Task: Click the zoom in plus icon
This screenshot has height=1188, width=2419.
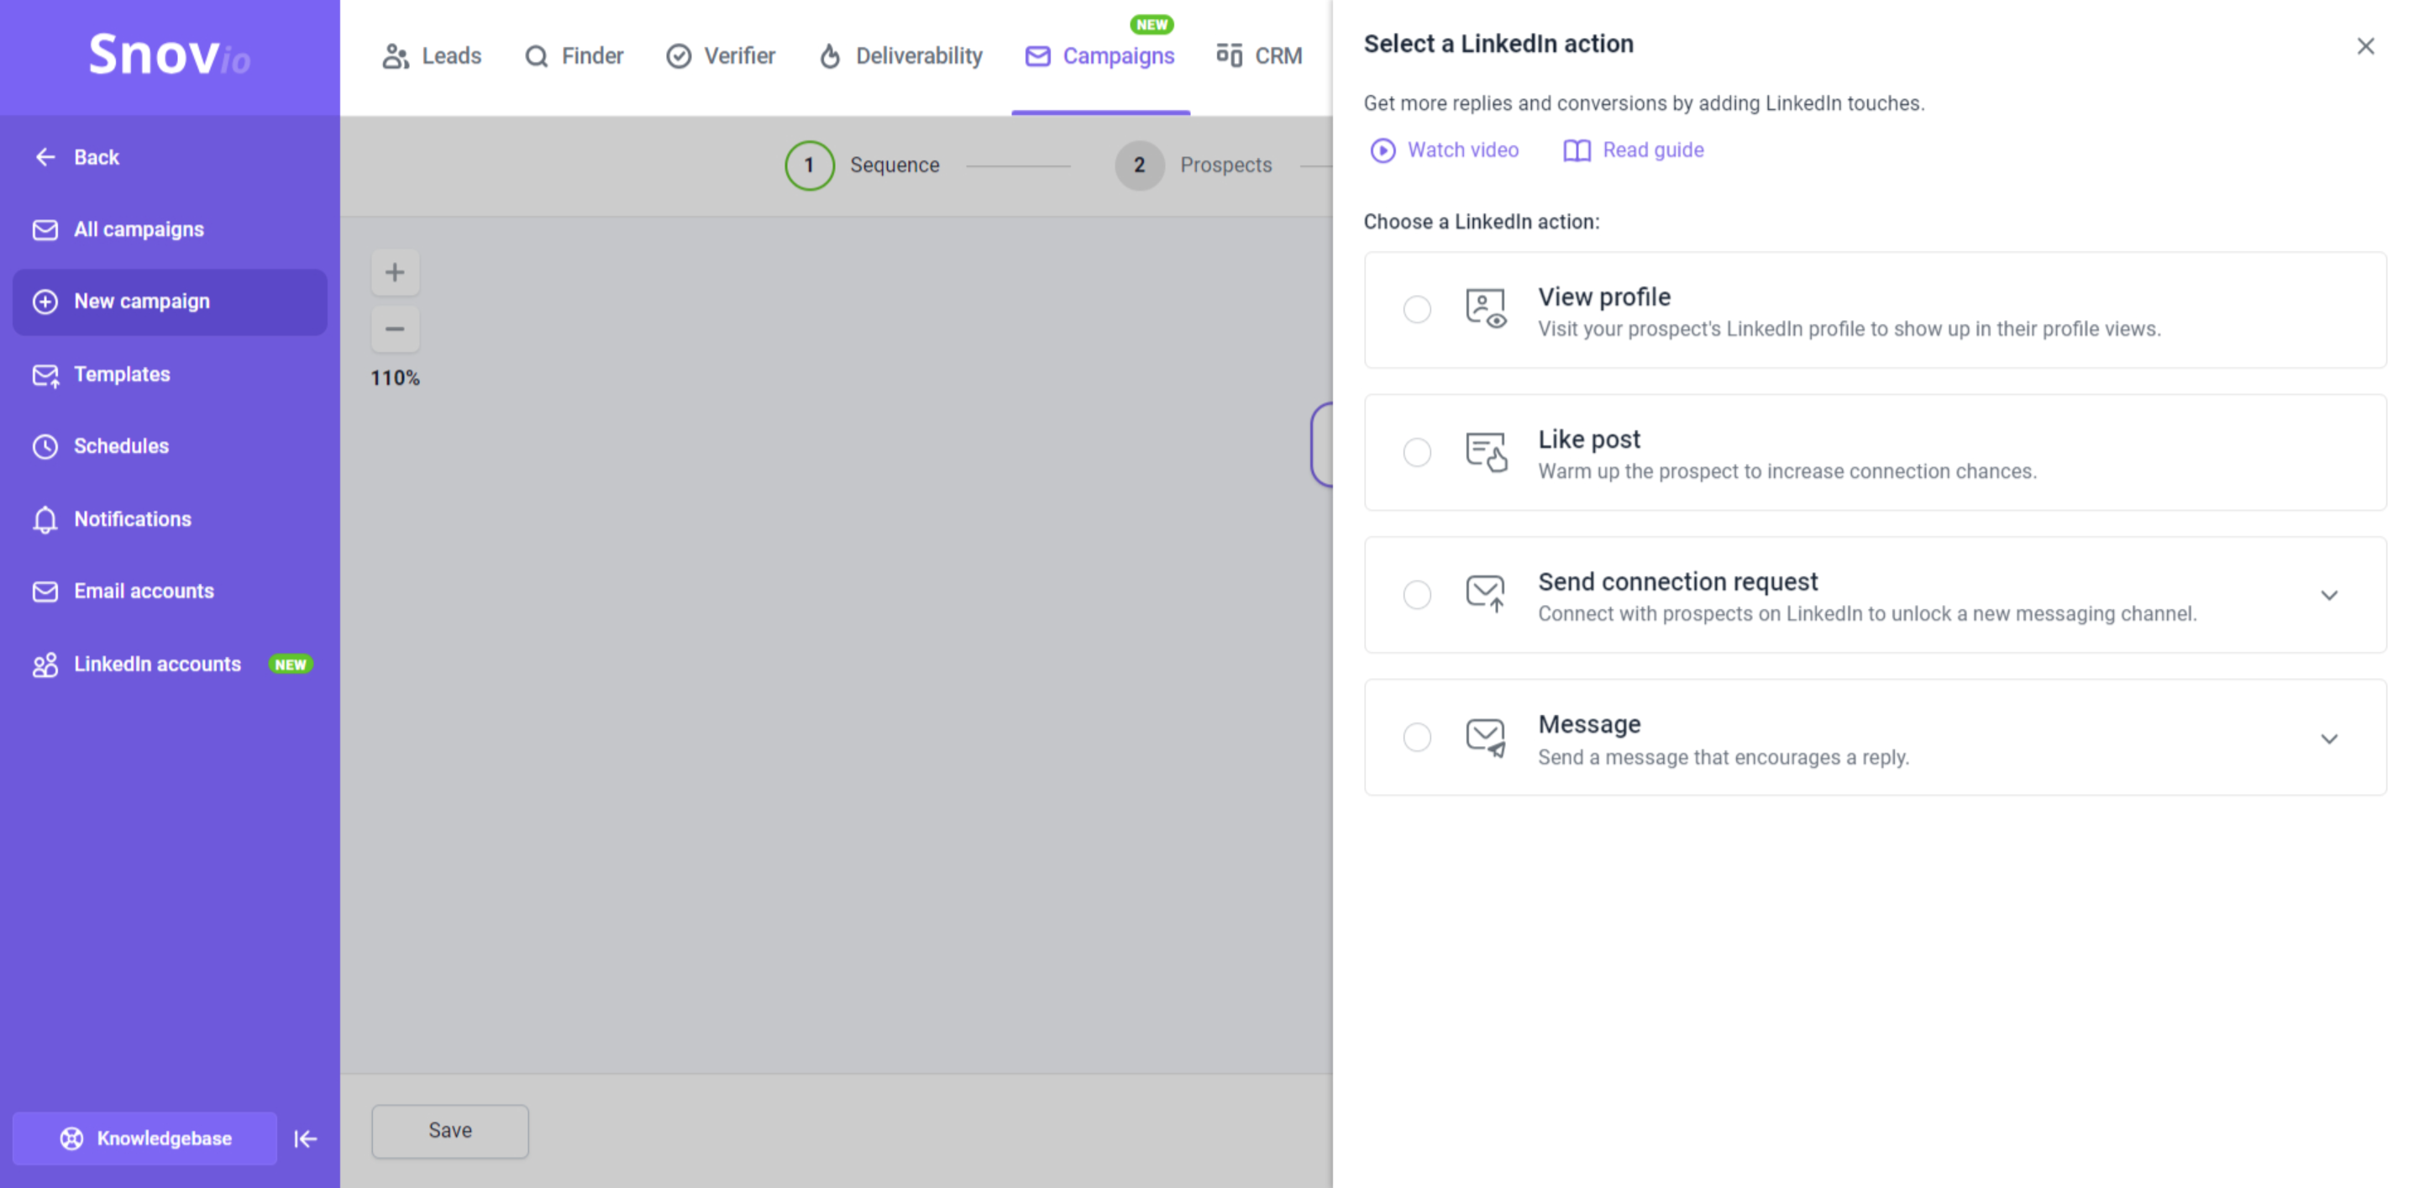Action: click(x=395, y=272)
